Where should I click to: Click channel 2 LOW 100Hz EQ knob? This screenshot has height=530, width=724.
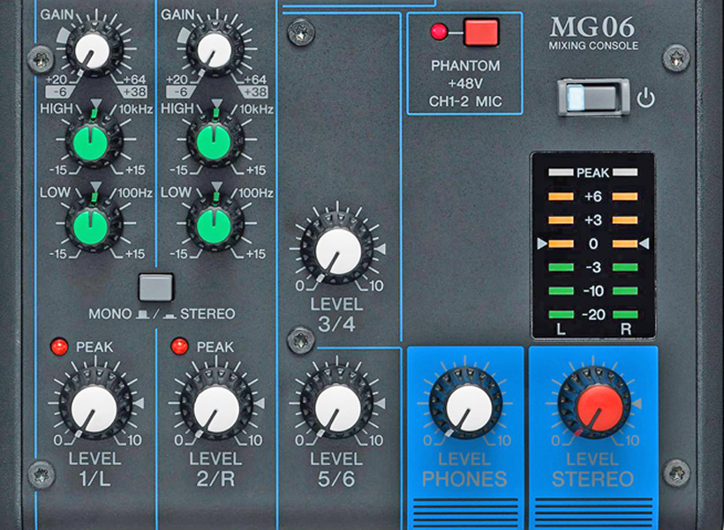(x=214, y=225)
